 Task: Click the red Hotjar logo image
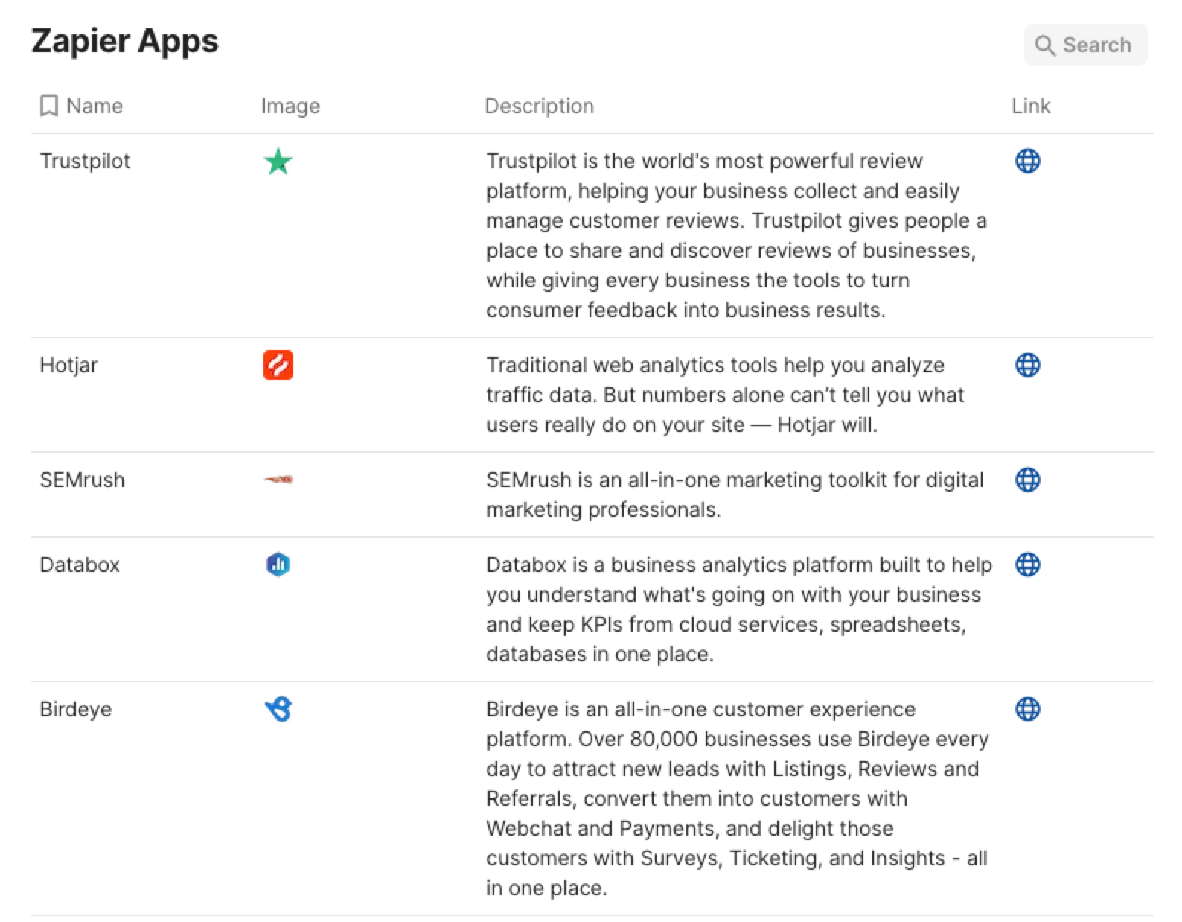(x=278, y=365)
